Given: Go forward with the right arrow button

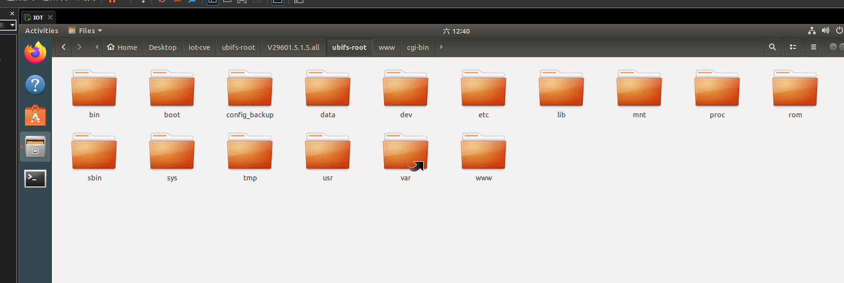Looking at the screenshot, I should tap(79, 47).
